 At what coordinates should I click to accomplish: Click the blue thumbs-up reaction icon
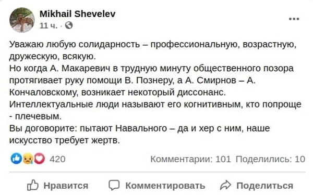pos(16,159)
